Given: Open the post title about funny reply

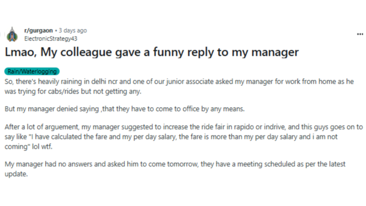Looking at the screenshot, I should click(x=152, y=52).
